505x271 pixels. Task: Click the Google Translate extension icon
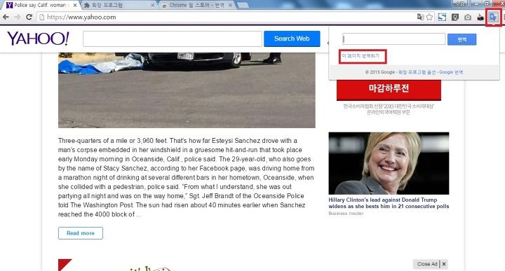[x=493, y=17]
